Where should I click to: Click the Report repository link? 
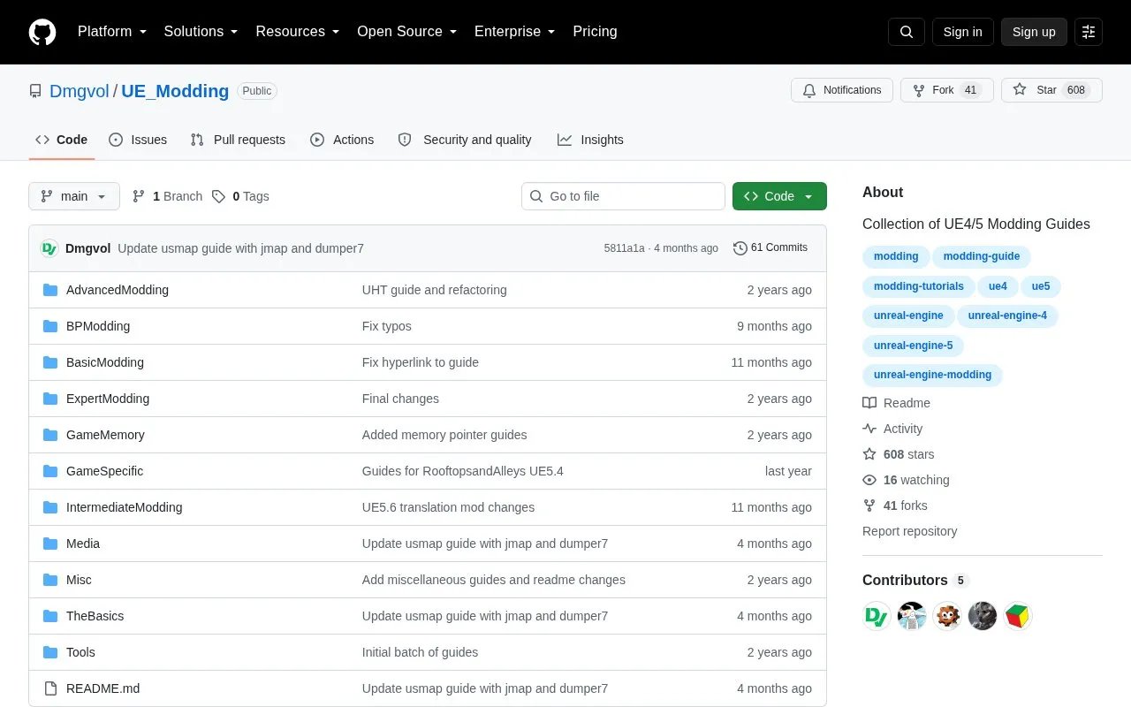pos(909,531)
